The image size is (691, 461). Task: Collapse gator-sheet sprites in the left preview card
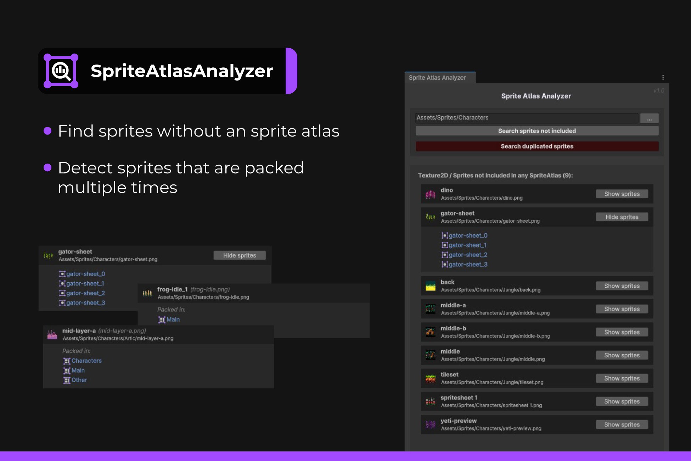[240, 255]
